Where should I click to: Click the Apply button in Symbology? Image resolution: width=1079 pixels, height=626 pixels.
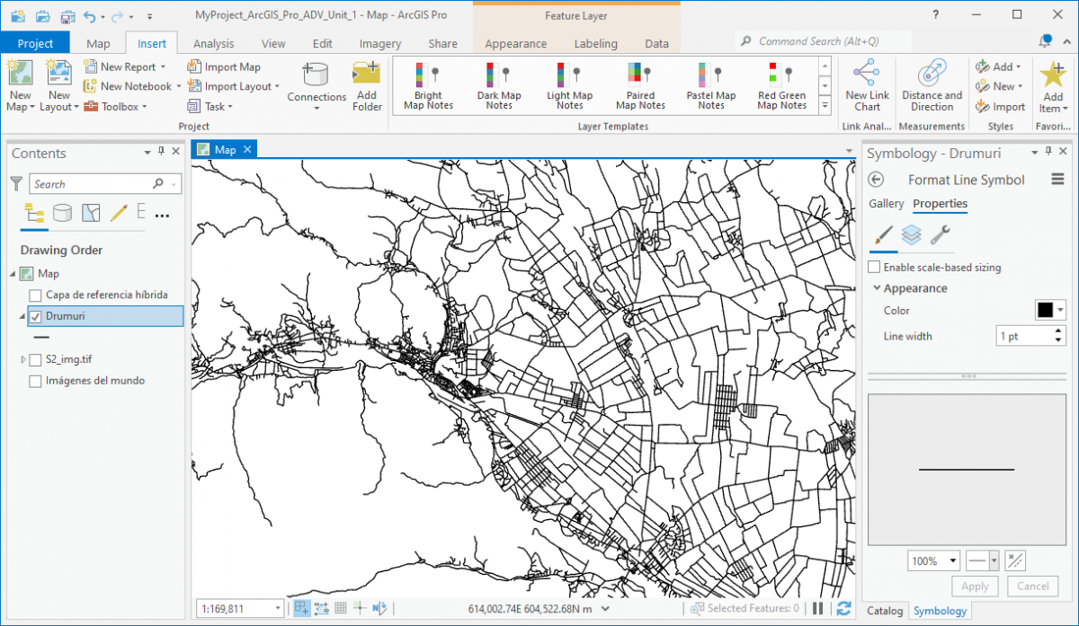975,586
